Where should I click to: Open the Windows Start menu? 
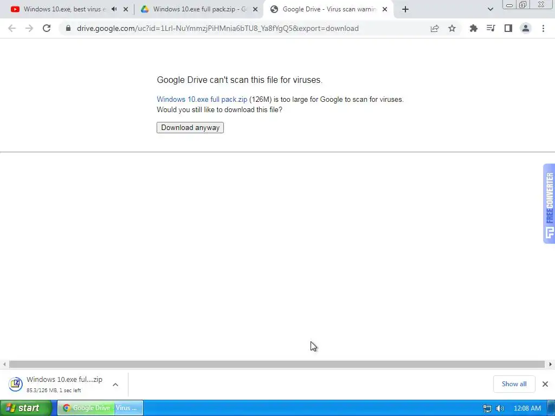pos(26,408)
